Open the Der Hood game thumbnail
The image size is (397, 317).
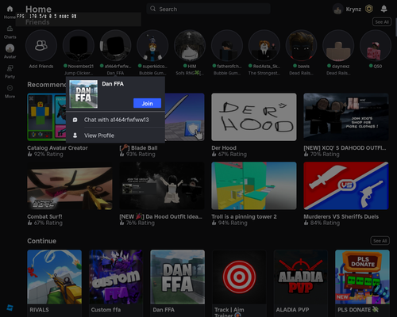(254, 116)
